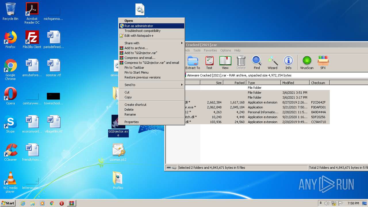The height and width of the screenshot is (207, 368).
Task: Select the Google Chrome desktop shortcut
Action: (10, 70)
